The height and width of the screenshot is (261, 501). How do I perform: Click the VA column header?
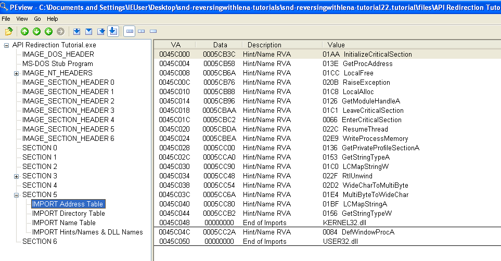click(175, 45)
